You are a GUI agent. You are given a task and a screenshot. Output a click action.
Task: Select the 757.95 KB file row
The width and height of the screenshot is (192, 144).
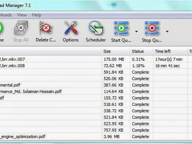coord(96,130)
